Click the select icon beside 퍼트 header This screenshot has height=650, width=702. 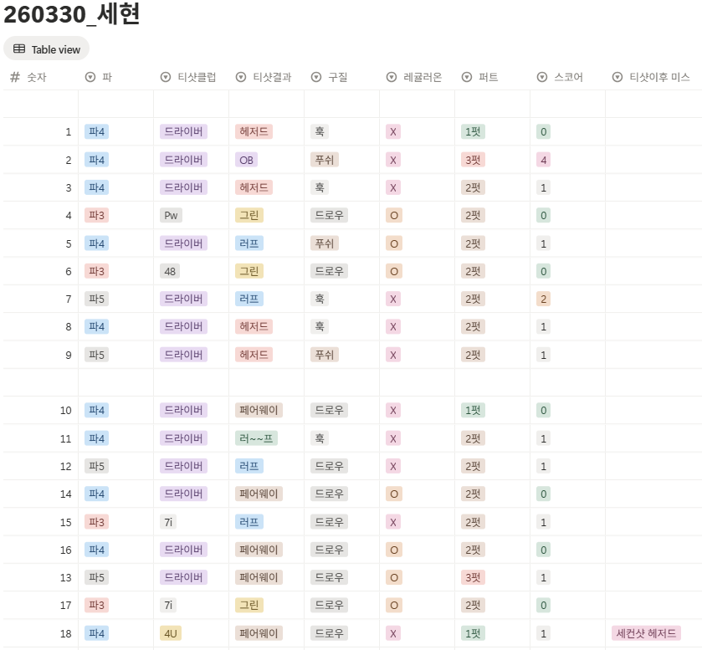[467, 77]
